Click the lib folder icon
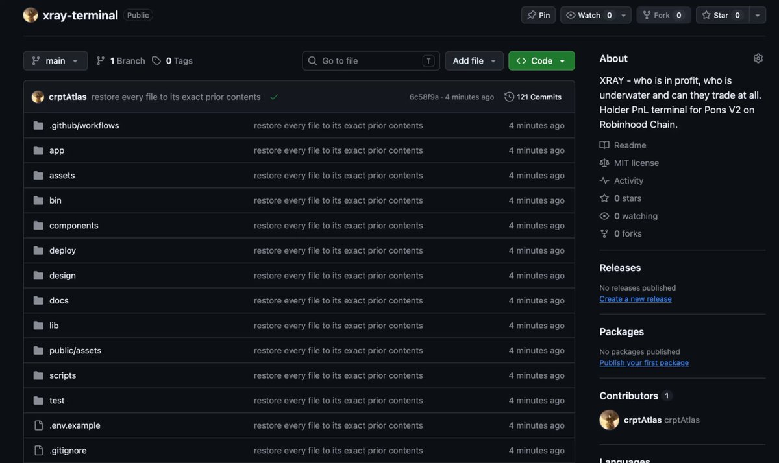779x463 pixels. point(38,326)
